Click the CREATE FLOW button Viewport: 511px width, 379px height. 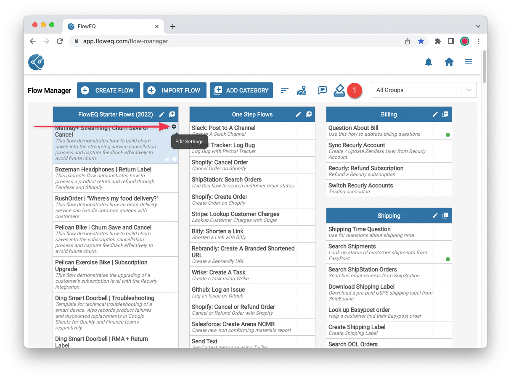point(109,90)
